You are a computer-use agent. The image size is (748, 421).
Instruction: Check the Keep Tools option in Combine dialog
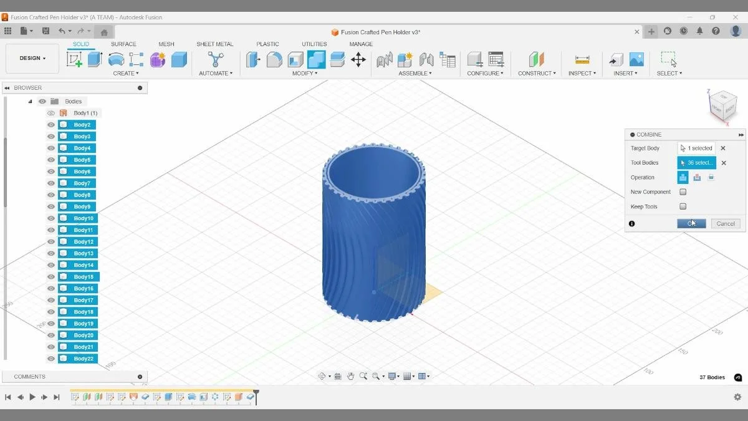click(x=683, y=206)
